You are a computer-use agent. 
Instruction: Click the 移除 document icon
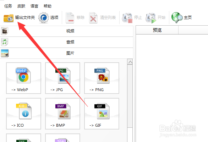click(x=70, y=18)
